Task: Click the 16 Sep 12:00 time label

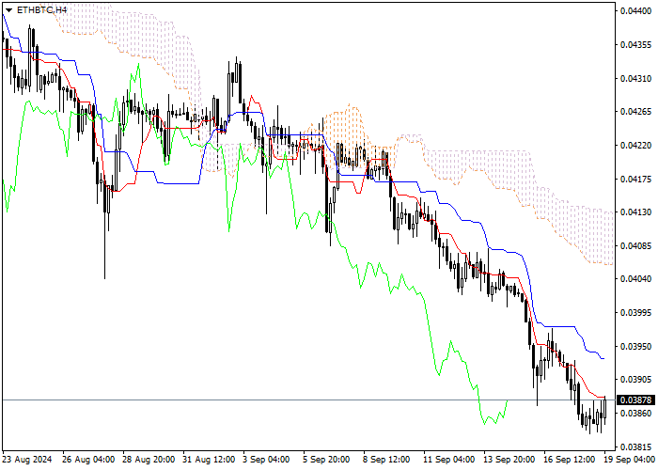Action: (x=570, y=460)
